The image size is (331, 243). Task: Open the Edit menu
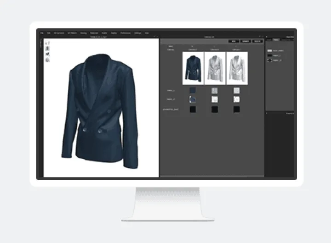coord(48,33)
